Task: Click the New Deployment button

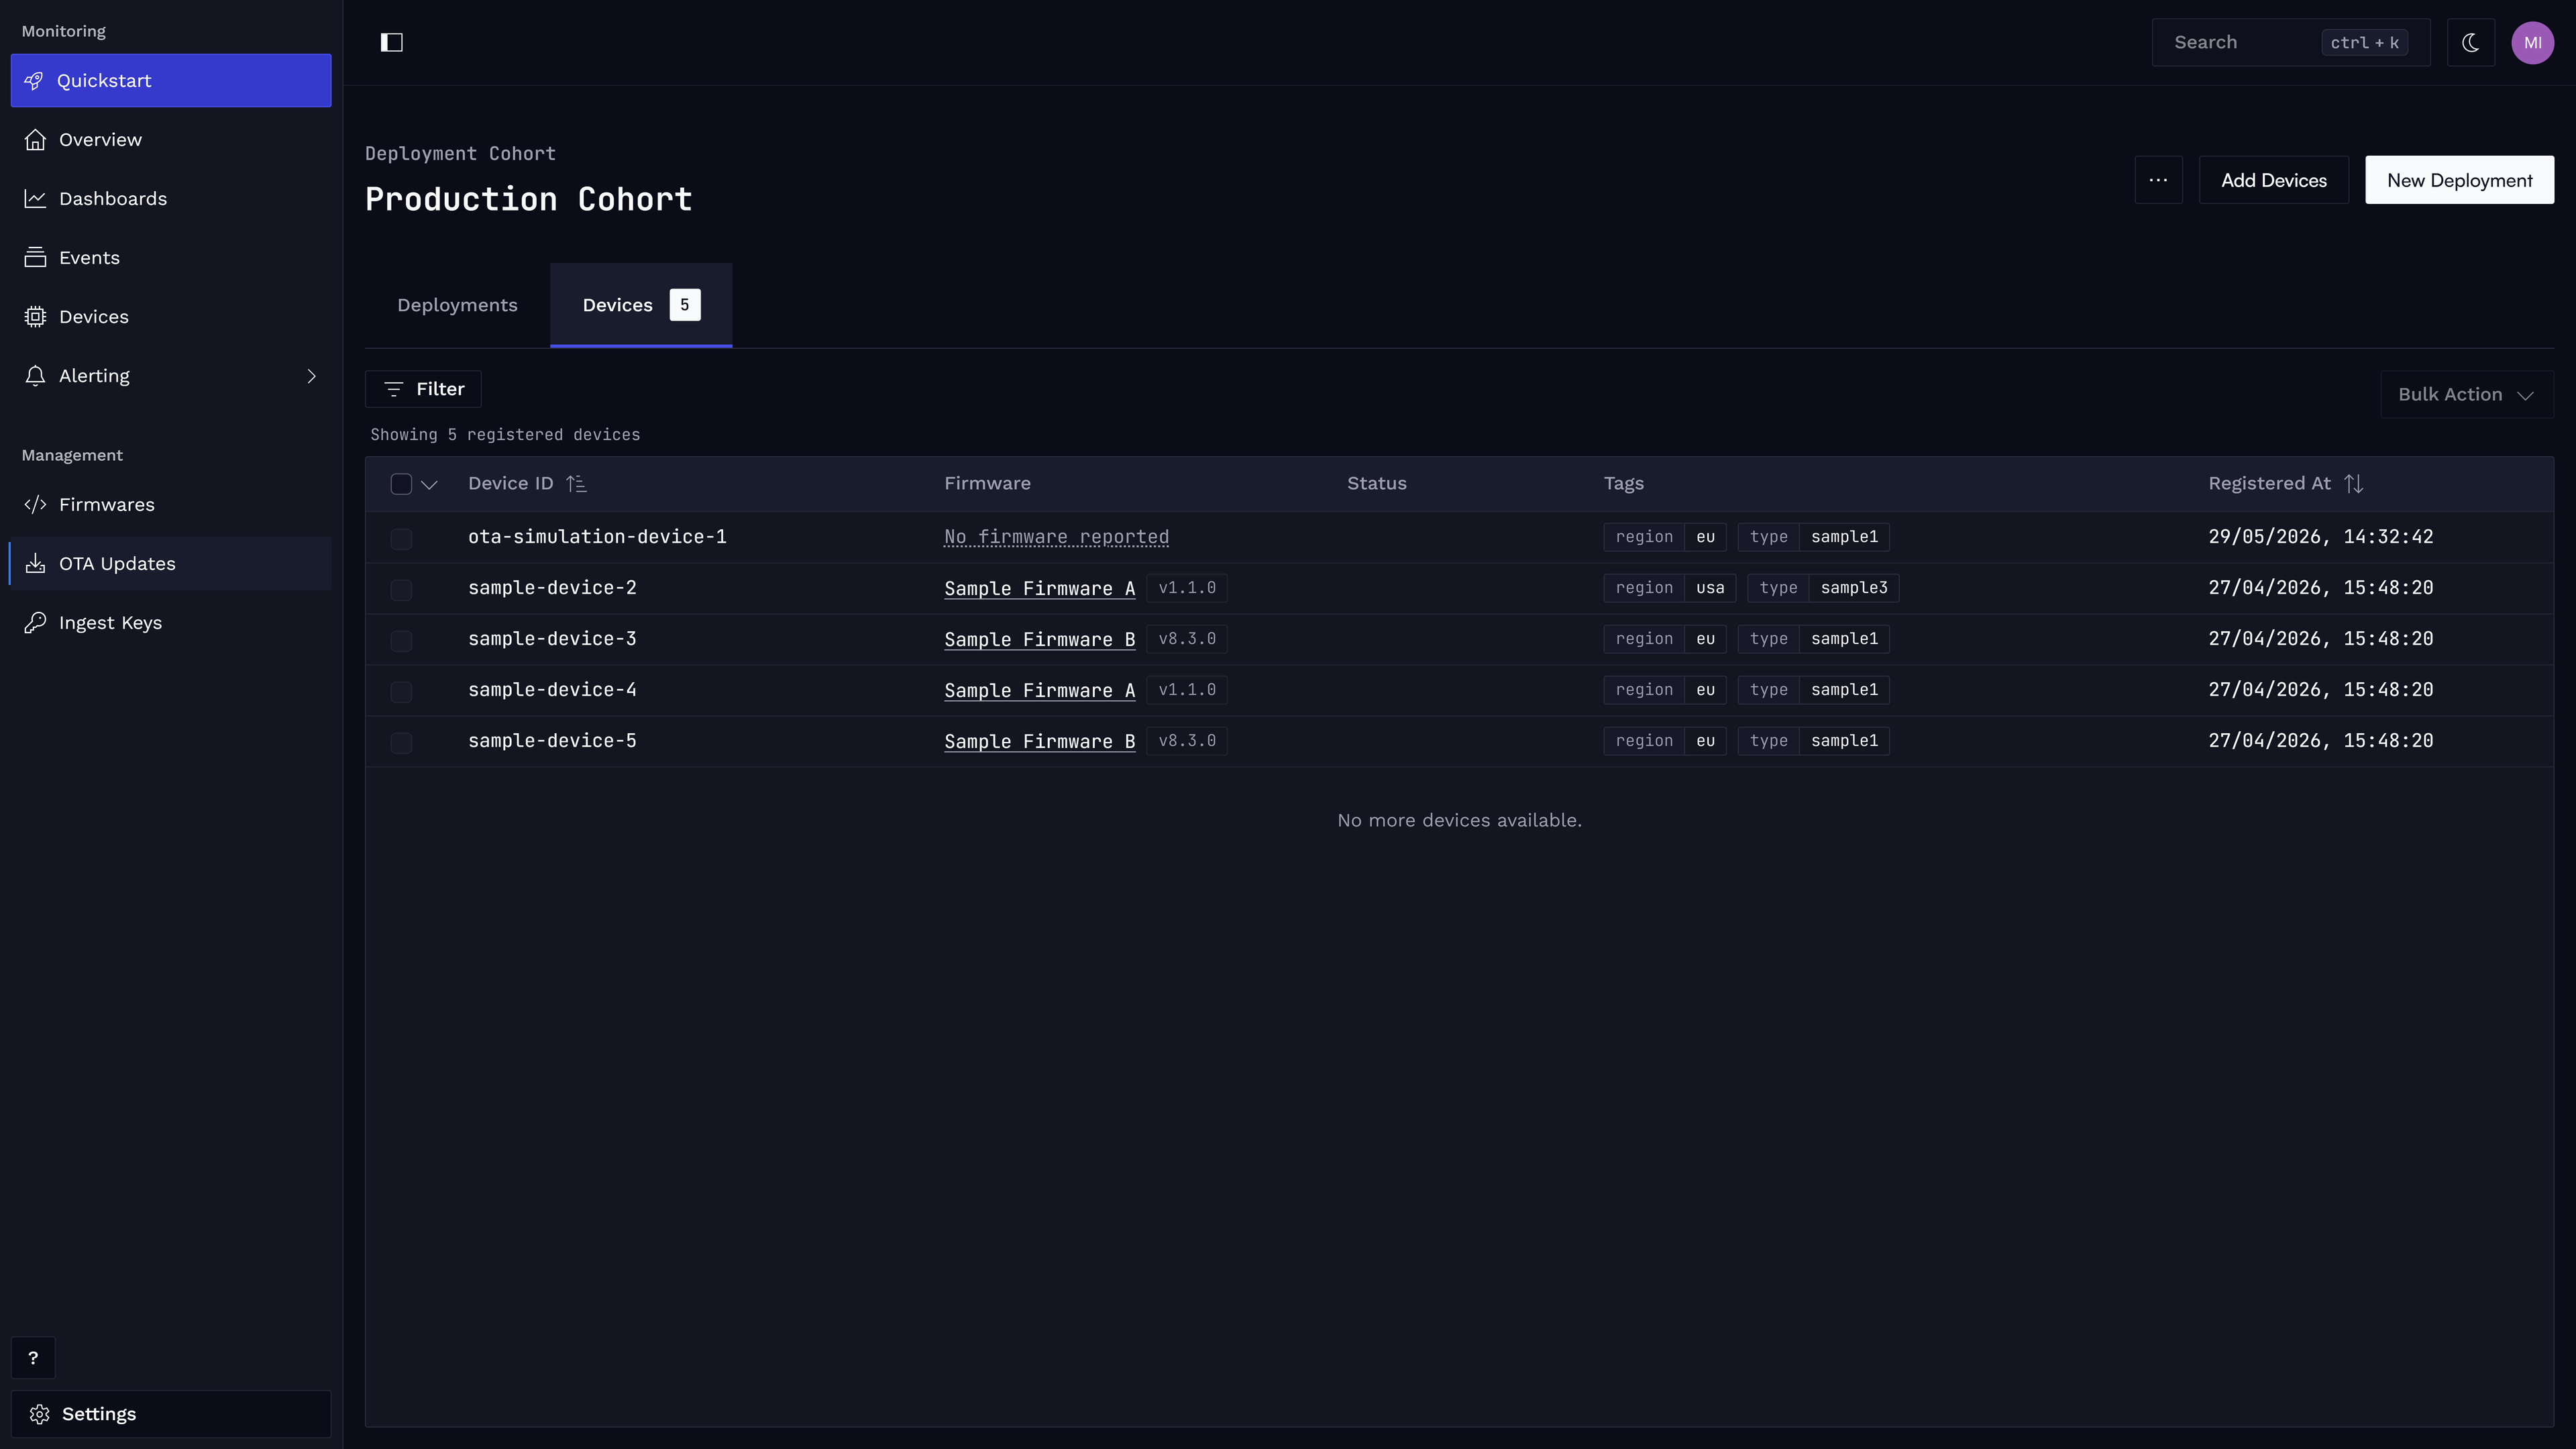Action: [2459, 180]
